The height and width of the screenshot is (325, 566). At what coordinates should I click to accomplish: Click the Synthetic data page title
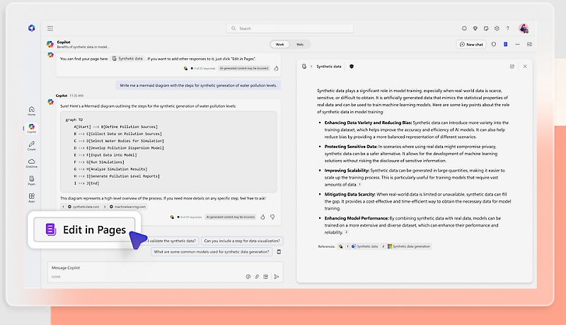pos(328,67)
